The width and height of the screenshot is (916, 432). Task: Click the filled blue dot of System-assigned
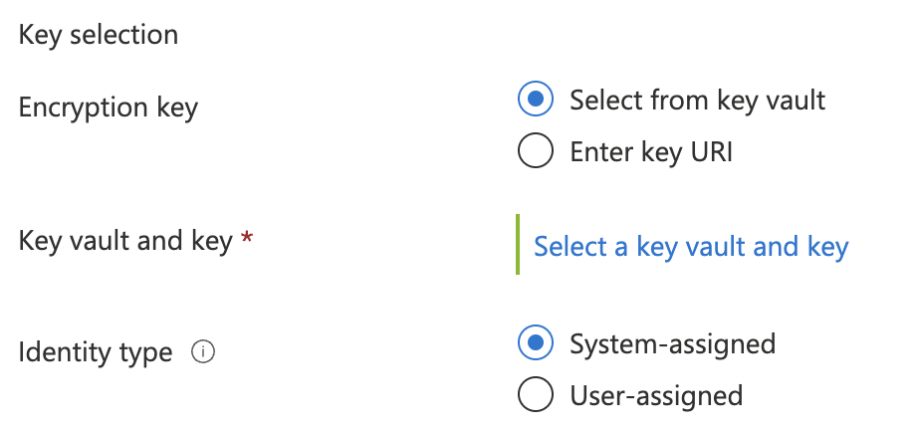535,342
